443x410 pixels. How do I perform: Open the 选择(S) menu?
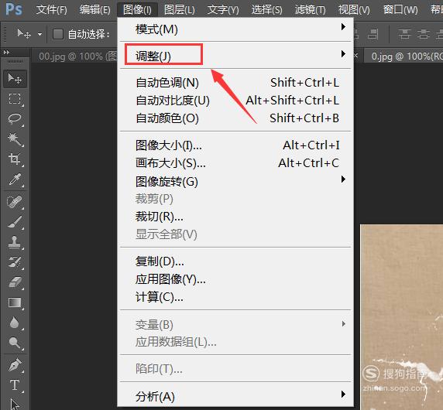pos(266,10)
